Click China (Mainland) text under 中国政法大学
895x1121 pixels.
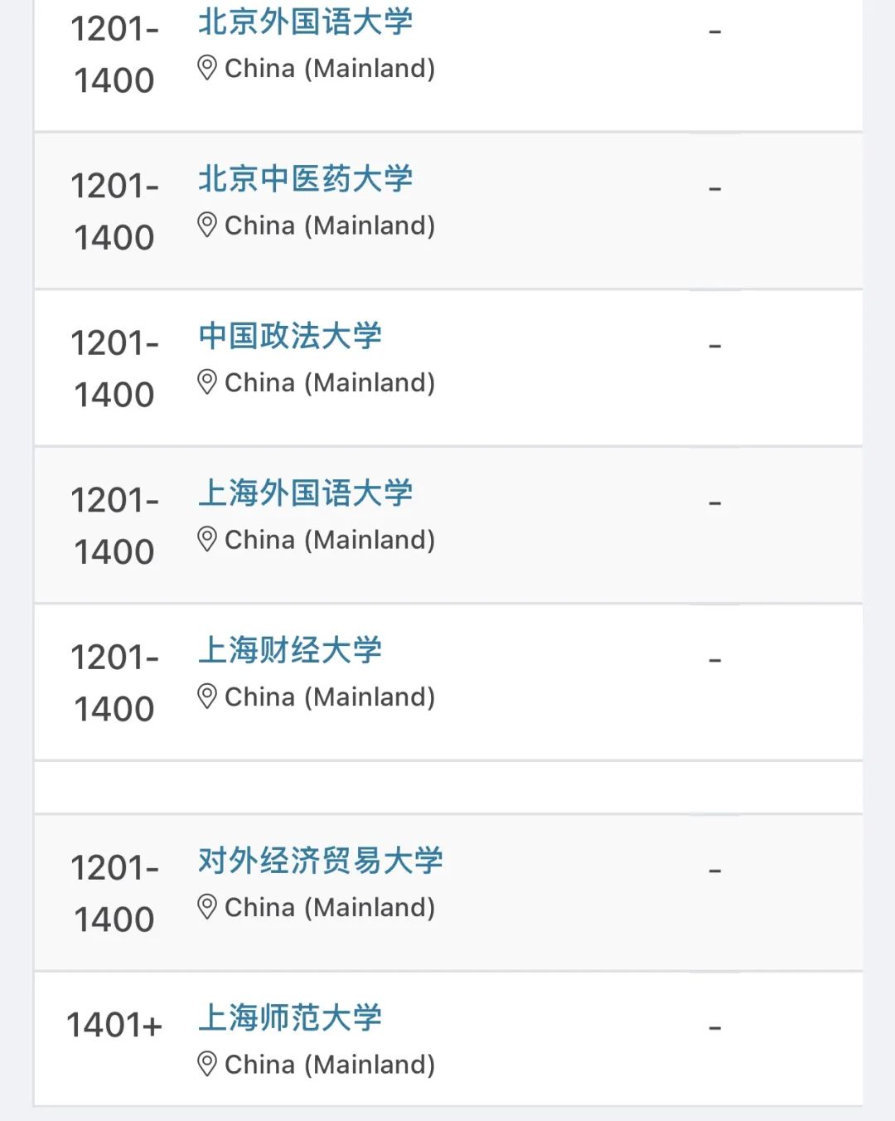click(x=330, y=382)
